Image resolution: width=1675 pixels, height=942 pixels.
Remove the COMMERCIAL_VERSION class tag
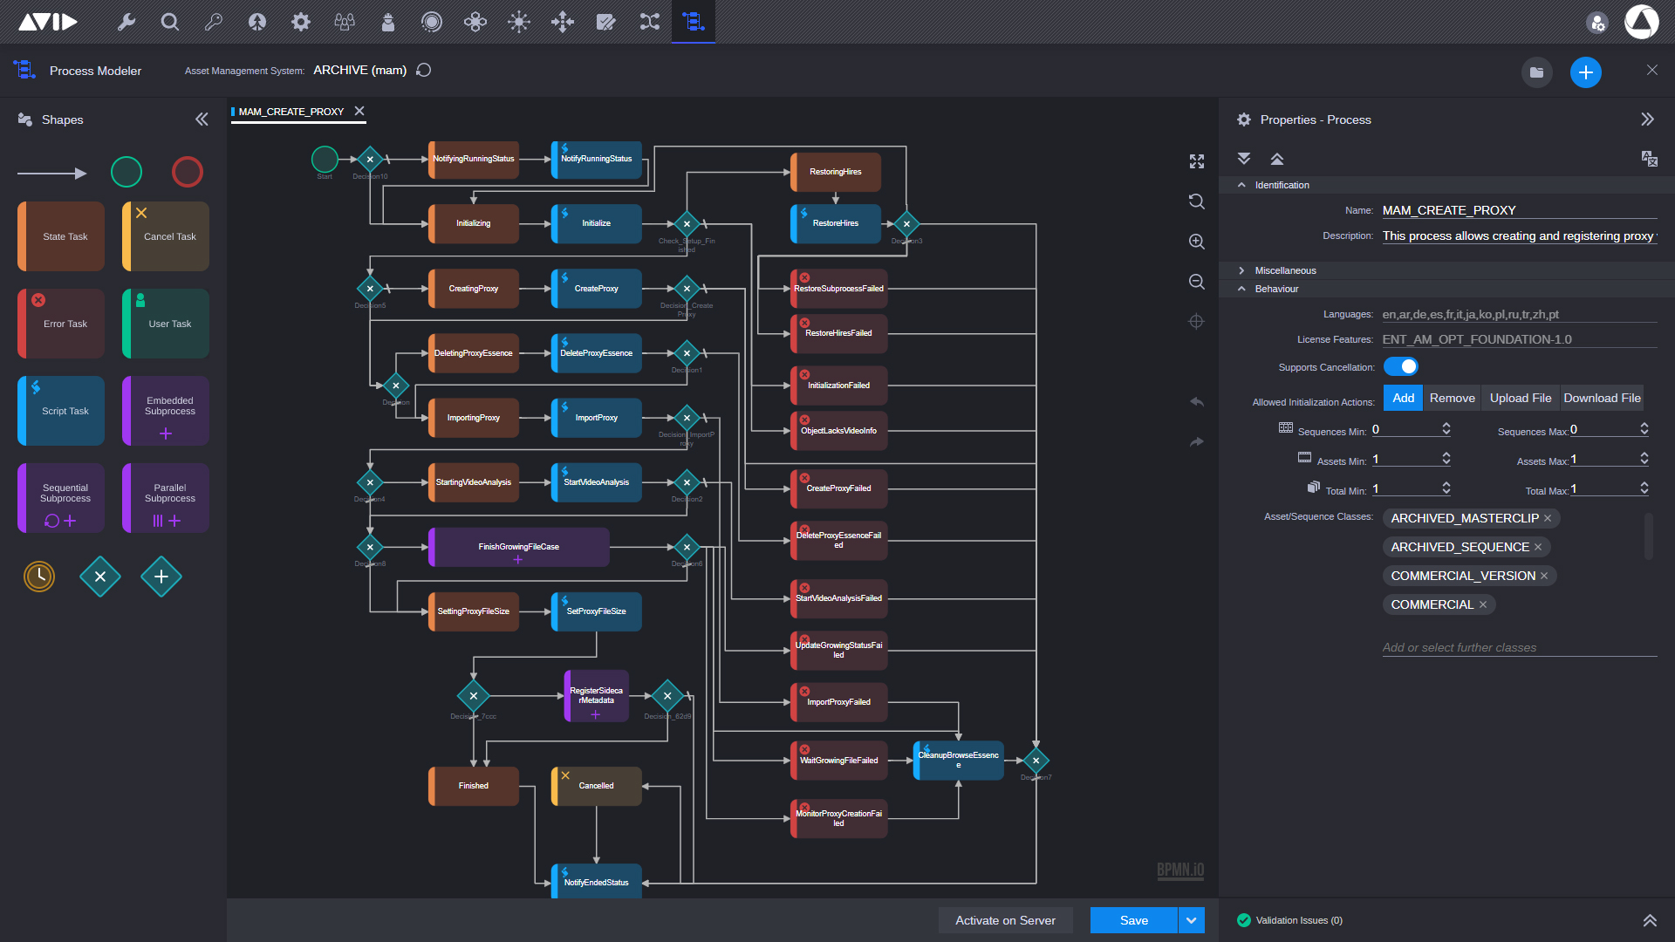point(1544,576)
